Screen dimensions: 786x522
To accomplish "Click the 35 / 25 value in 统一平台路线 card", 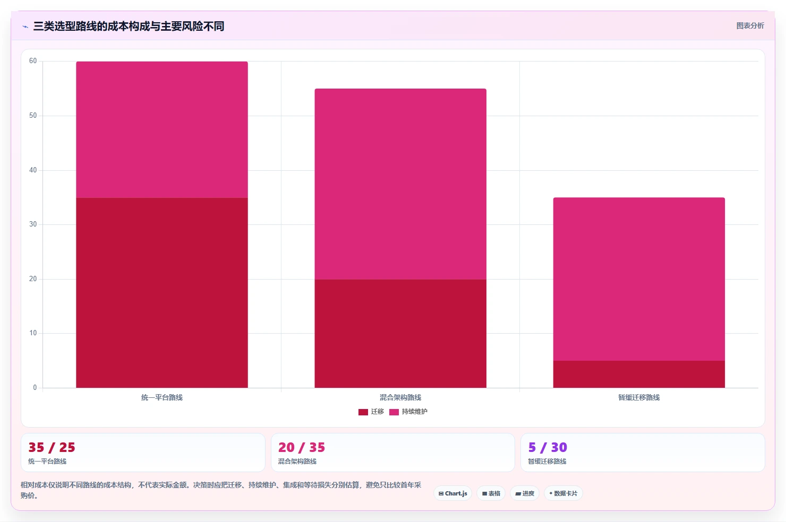I will [52, 448].
